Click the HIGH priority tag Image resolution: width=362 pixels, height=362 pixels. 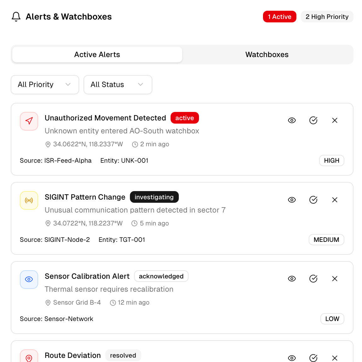[331, 161]
